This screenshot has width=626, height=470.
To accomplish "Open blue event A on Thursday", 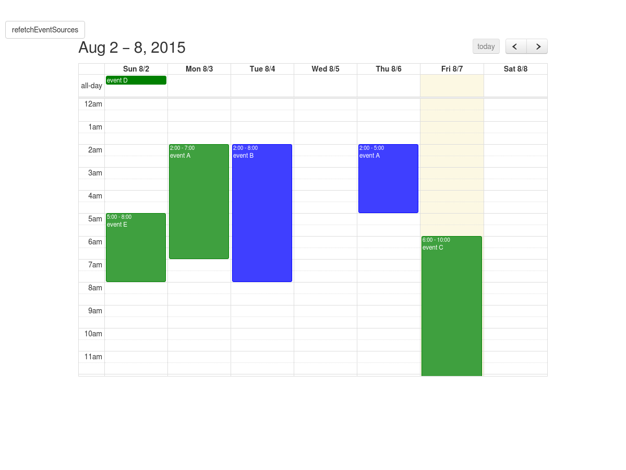I will click(388, 179).
